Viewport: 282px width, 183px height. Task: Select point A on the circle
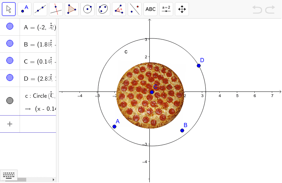[114, 127]
